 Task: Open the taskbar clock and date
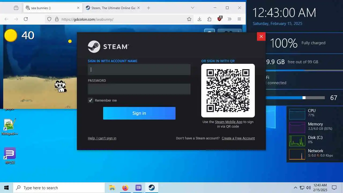(320, 188)
